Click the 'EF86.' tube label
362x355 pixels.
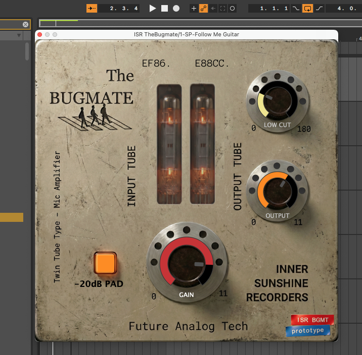tap(156, 64)
